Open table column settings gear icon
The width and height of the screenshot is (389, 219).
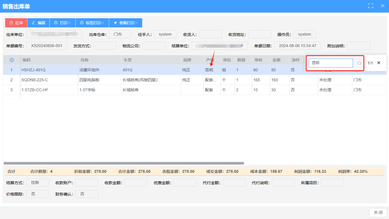[x=11, y=60]
